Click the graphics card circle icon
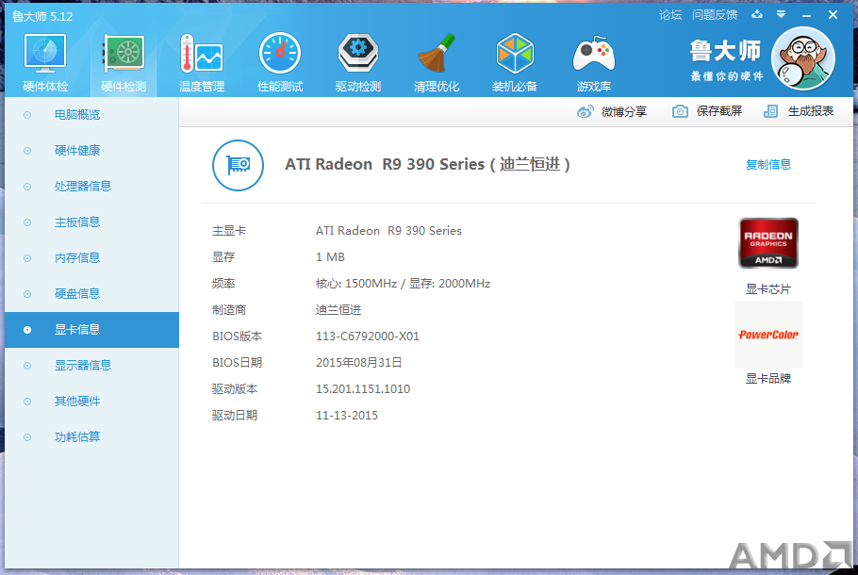Viewport: 858px width, 575px height. tap(238, 165)
